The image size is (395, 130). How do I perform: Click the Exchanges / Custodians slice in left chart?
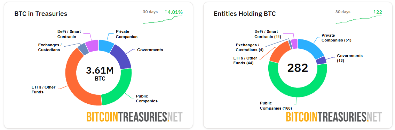pos(84,49)
